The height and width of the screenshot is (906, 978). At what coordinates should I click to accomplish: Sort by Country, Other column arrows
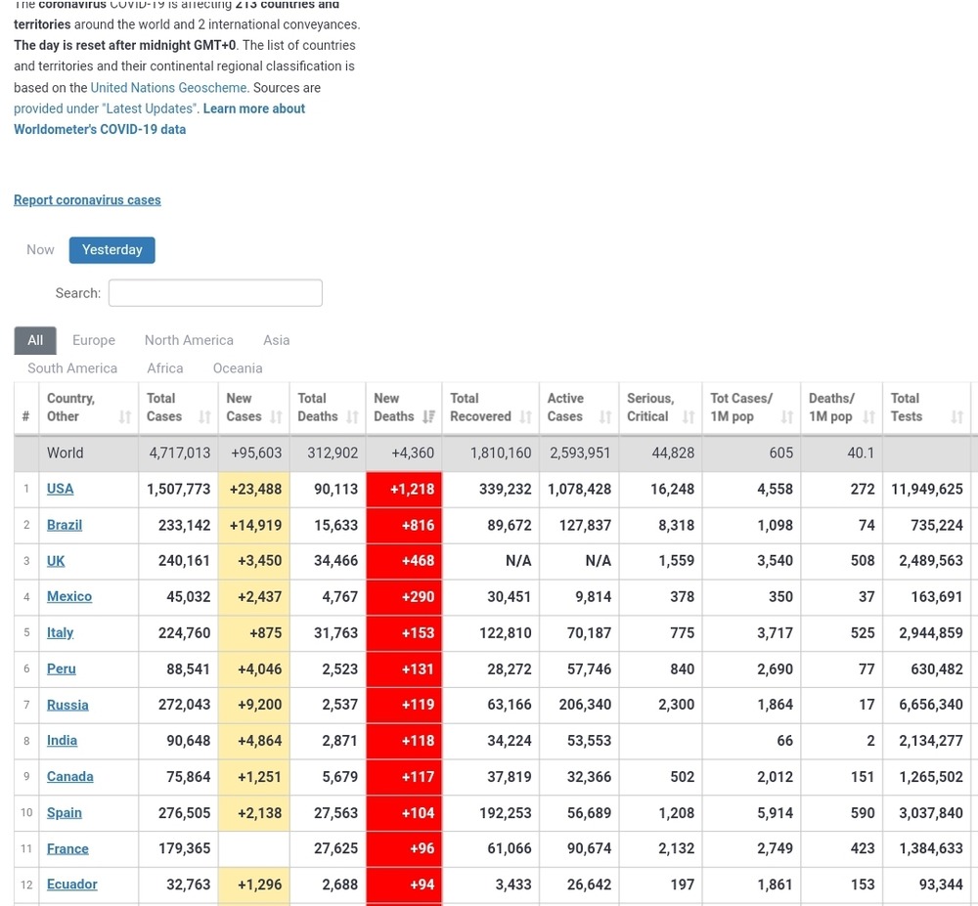[x=124, y=417]
